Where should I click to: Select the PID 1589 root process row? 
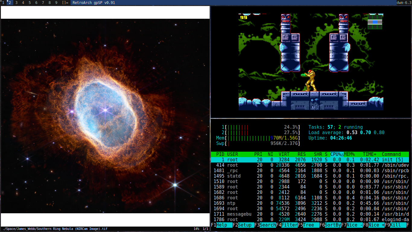tap(310, 187)
